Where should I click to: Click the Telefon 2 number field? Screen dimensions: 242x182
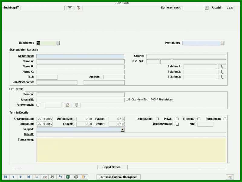tap(200, 72)
